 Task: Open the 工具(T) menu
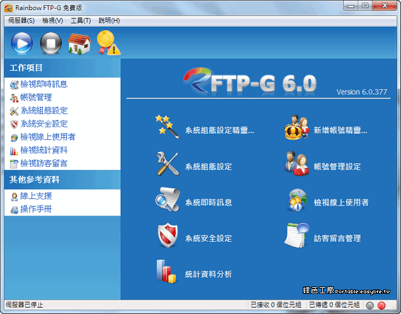pos(81,21)
